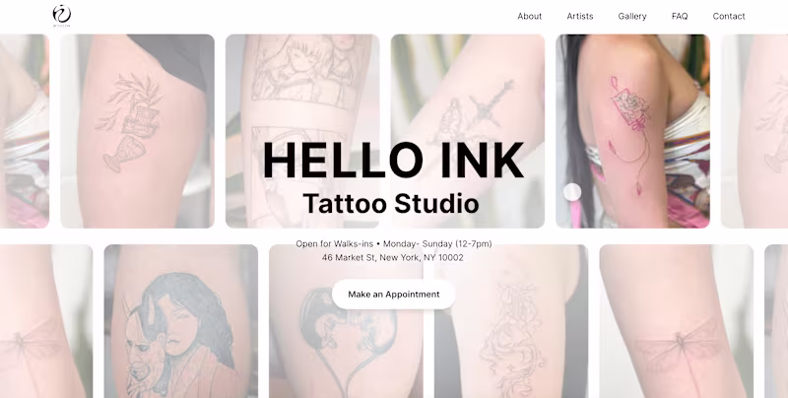Open the Contact page link
Image resolution: width=788 pixels, height=398 pixels.
tap(729, 16)
